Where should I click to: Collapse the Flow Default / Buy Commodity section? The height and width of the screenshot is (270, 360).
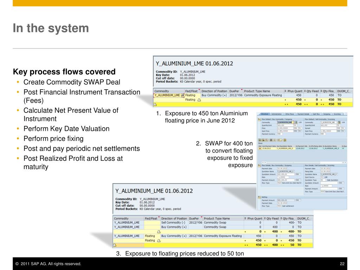259,120
